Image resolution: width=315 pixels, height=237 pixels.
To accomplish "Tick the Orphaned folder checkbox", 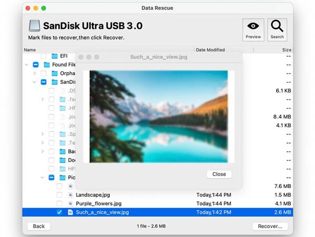I will coord(44,73).
